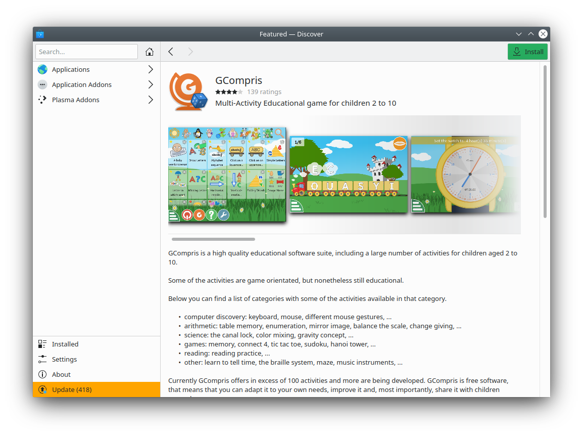Click the horizontal screenshot scrollbar

(x=213, y=239)
